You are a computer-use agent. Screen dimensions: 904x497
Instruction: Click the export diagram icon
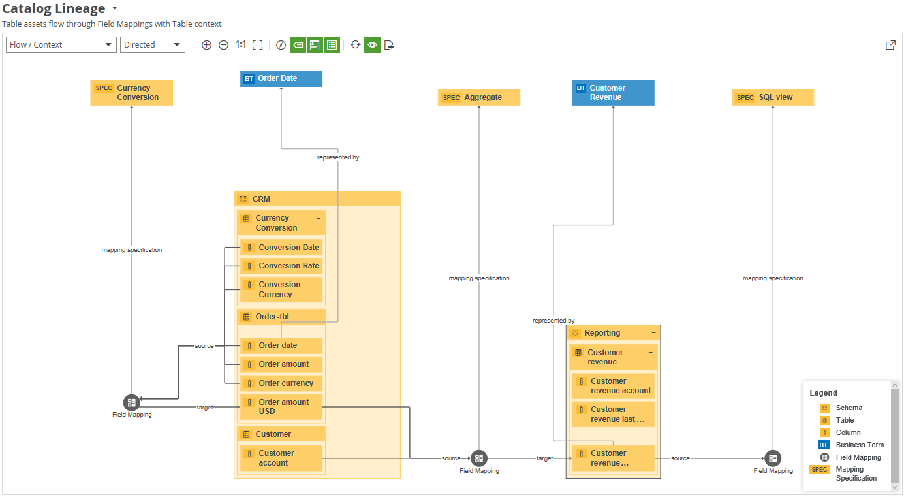(389, 45)
